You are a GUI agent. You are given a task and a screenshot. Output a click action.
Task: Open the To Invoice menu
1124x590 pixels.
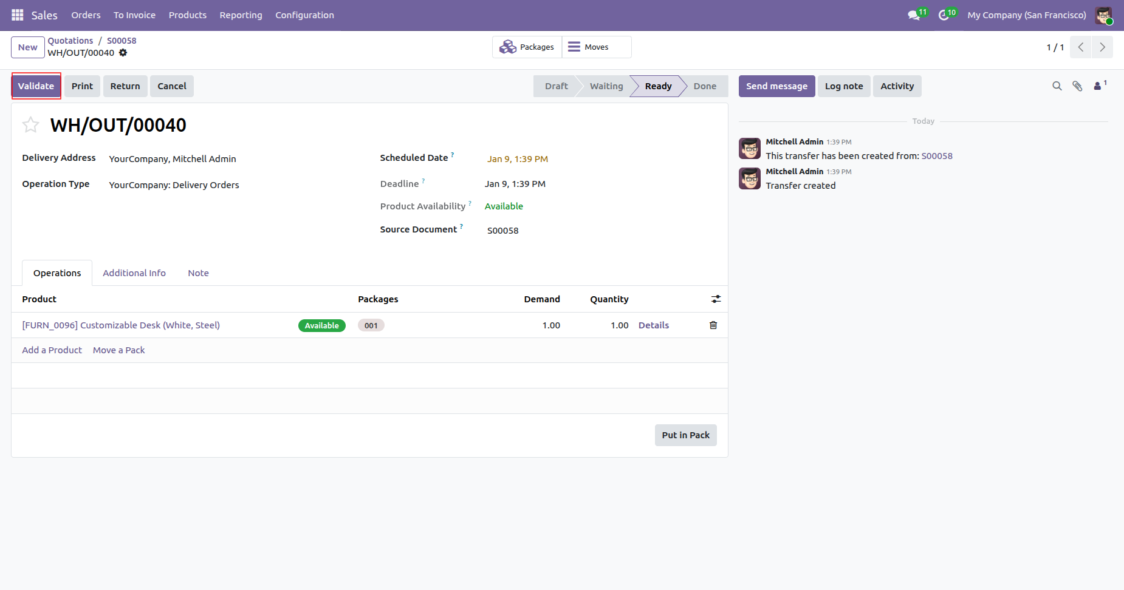[134, 15]
